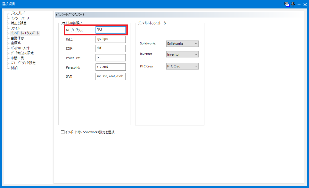Open インターフェース settings page
The image size is (309, 188).
20,18
